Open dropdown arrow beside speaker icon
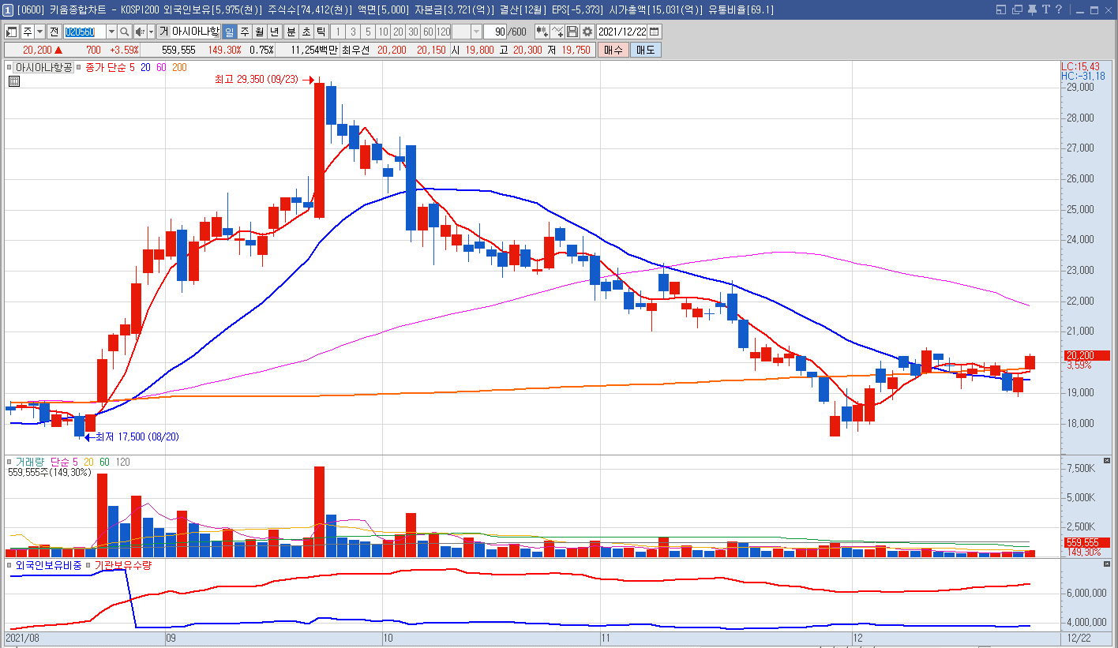This screenshot has width=1118, height=648. coord(151,32)
